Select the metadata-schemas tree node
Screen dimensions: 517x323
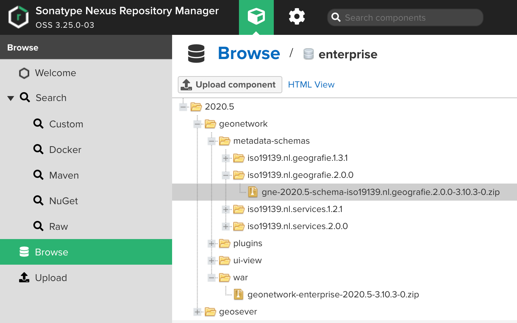(271, 141)
